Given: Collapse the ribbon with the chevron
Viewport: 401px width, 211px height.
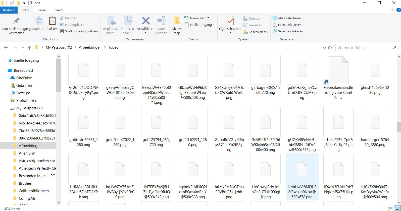Looking at the screenshot, I should pyautogui.click(x=392, y=10).
